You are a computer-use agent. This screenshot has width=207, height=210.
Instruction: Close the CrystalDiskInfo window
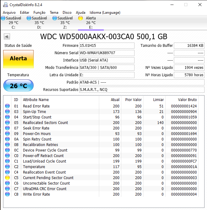click(200, 5)
